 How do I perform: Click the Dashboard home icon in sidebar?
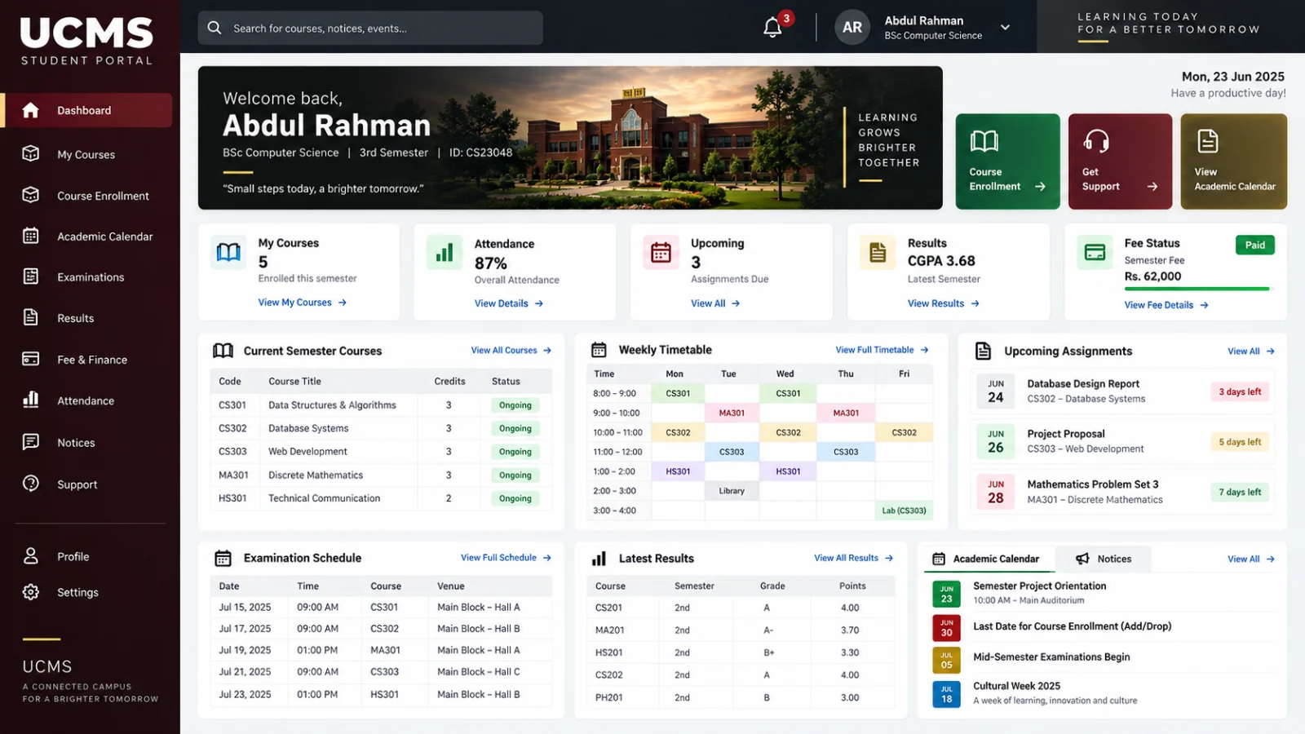point(31,110)
